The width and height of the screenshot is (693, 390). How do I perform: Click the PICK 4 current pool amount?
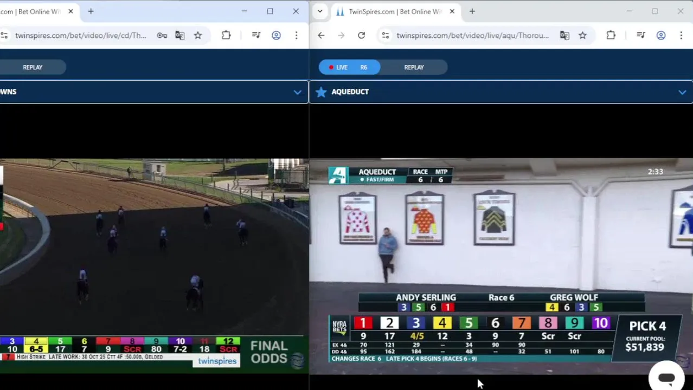tap(644, 347)
